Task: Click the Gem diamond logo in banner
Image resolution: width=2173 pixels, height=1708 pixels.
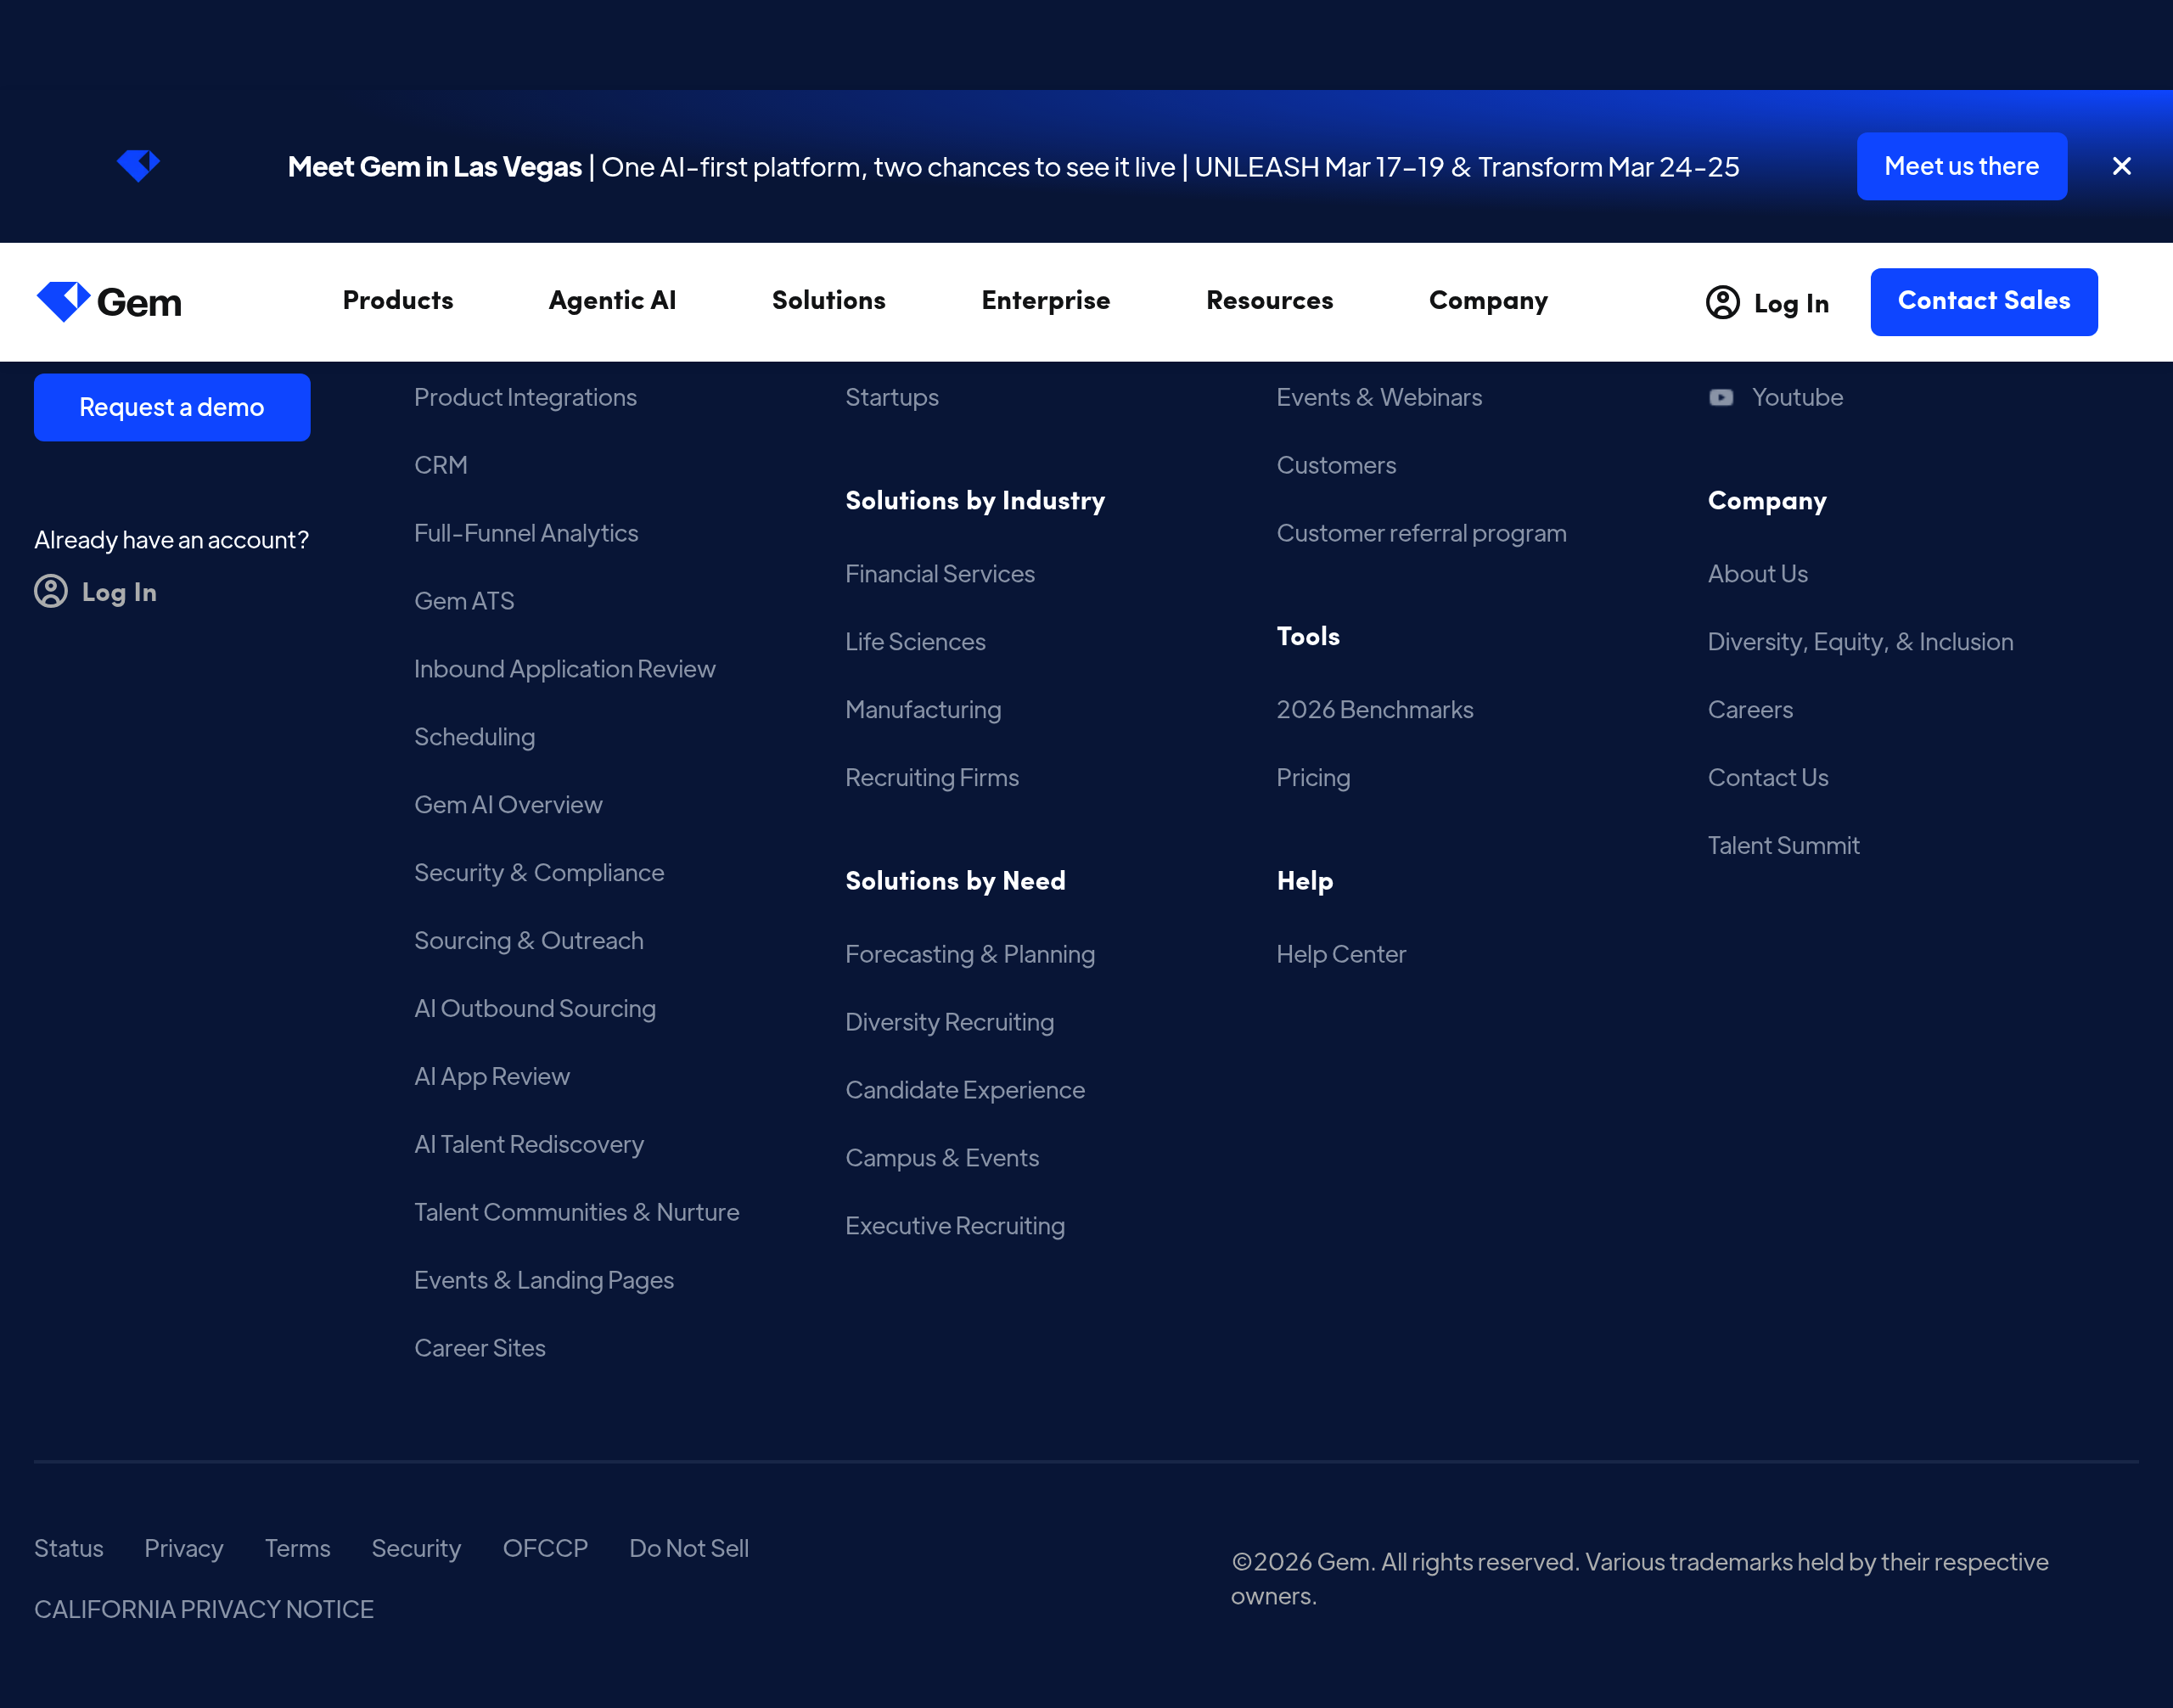Action: (138, 165)
